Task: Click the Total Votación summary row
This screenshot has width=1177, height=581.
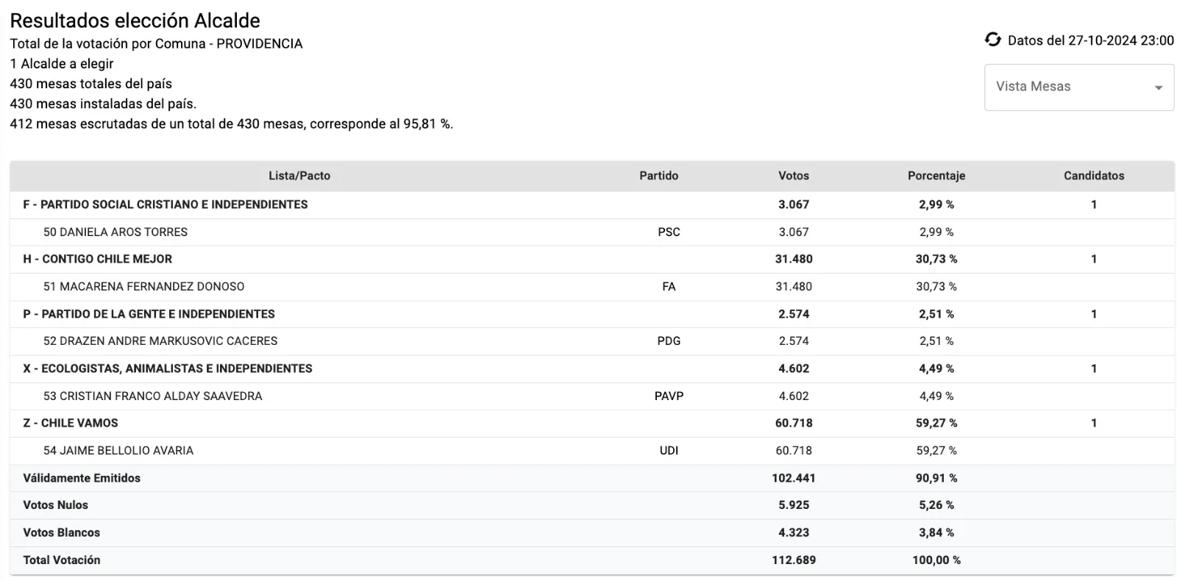Action: 62,560
